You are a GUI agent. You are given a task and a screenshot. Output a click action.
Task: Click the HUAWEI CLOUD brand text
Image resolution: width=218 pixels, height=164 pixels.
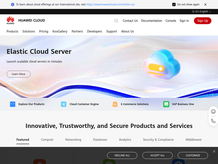pos(32,20)
